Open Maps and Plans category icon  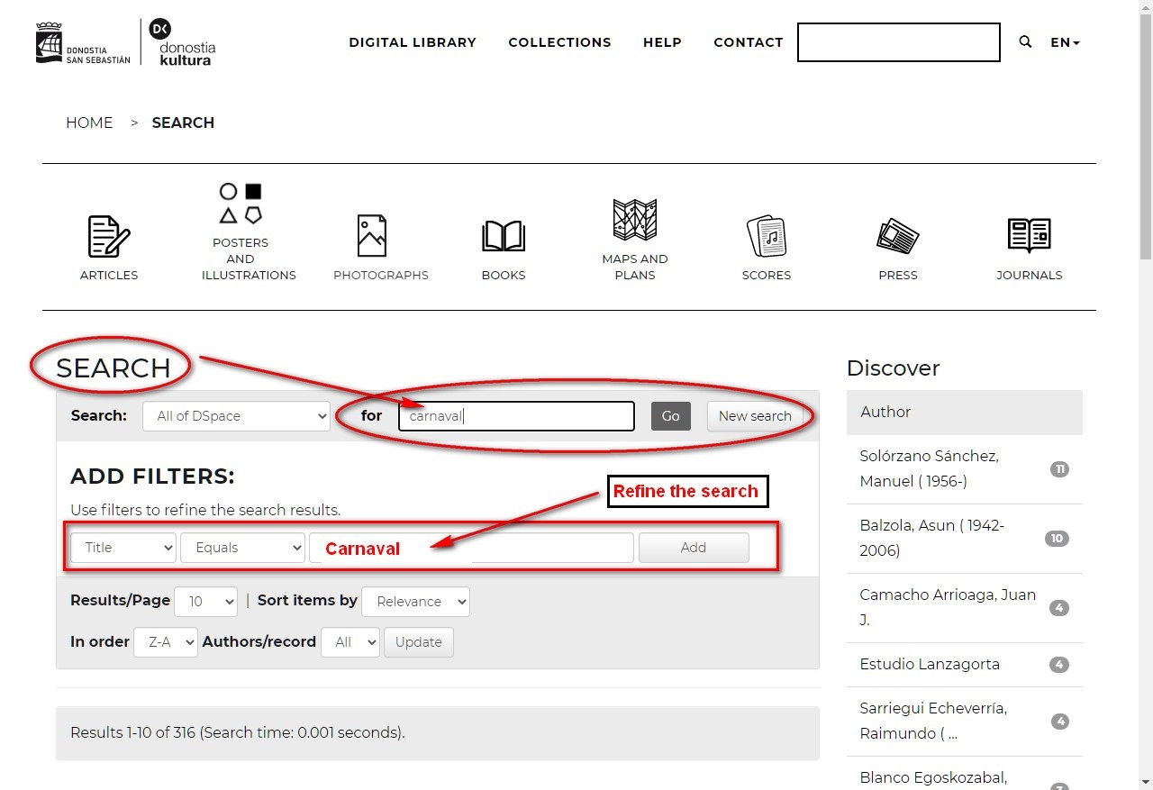pos(635,220)
